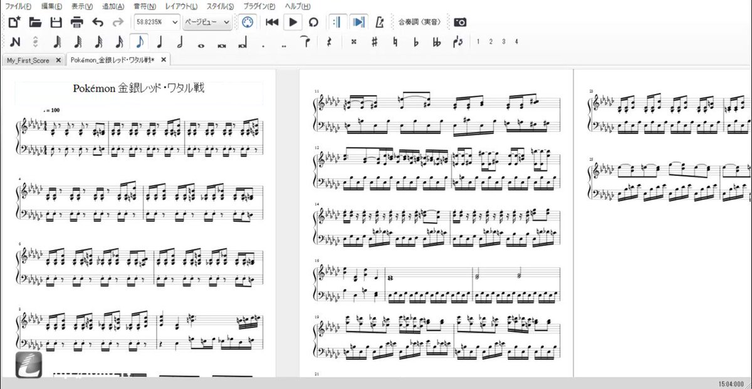Screen dimensions: 752x389
Task: Open the プラグイン(P) menu
Action: (259, 6)
